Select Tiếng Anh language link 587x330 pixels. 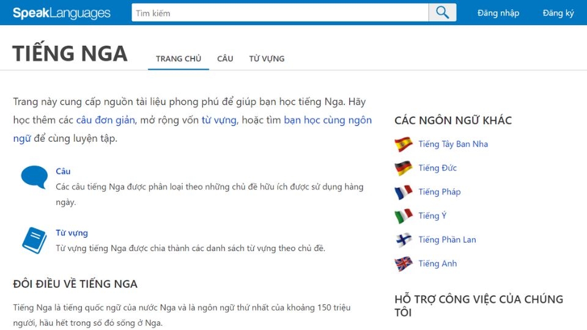click(438, 264)
